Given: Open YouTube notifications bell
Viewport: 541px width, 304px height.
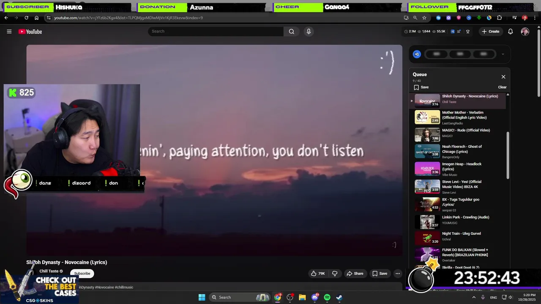Looking at the screenshot, I should [x=510, y=32].
